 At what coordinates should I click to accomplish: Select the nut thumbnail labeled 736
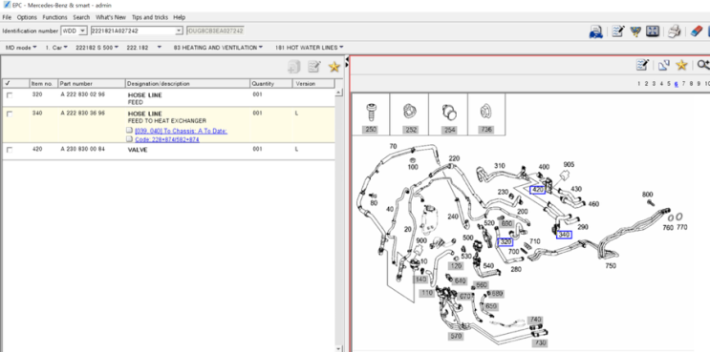(486, 114)
